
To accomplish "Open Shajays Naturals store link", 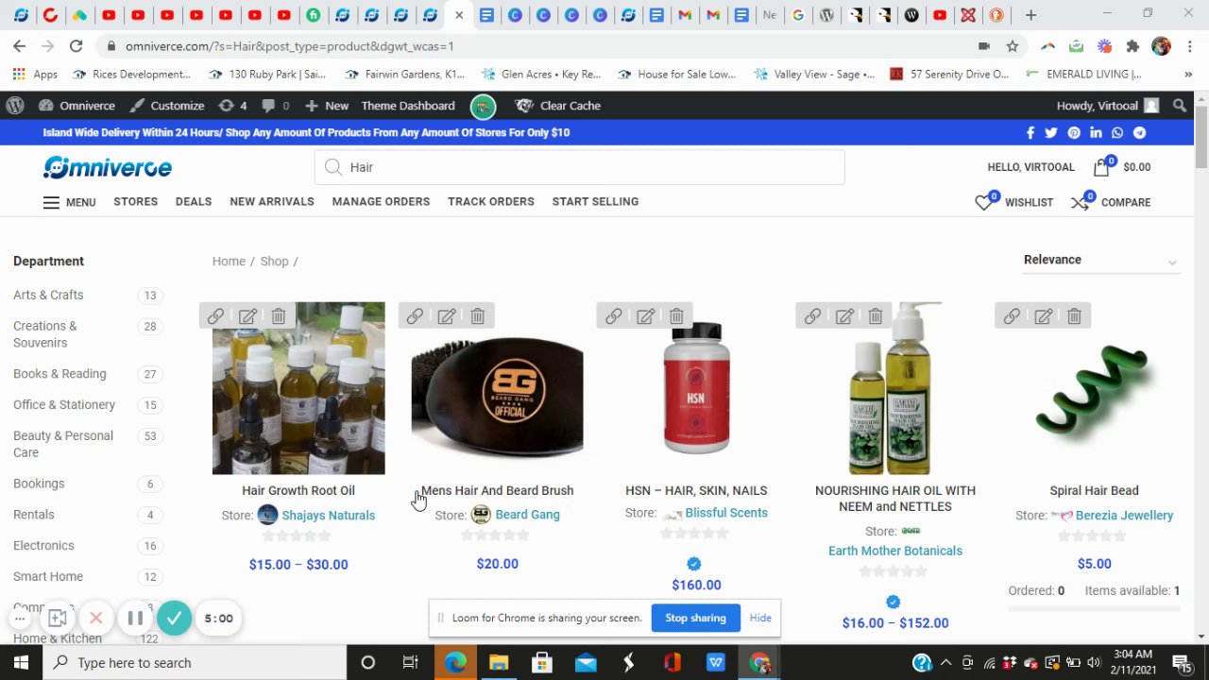I will coord(328,516).
